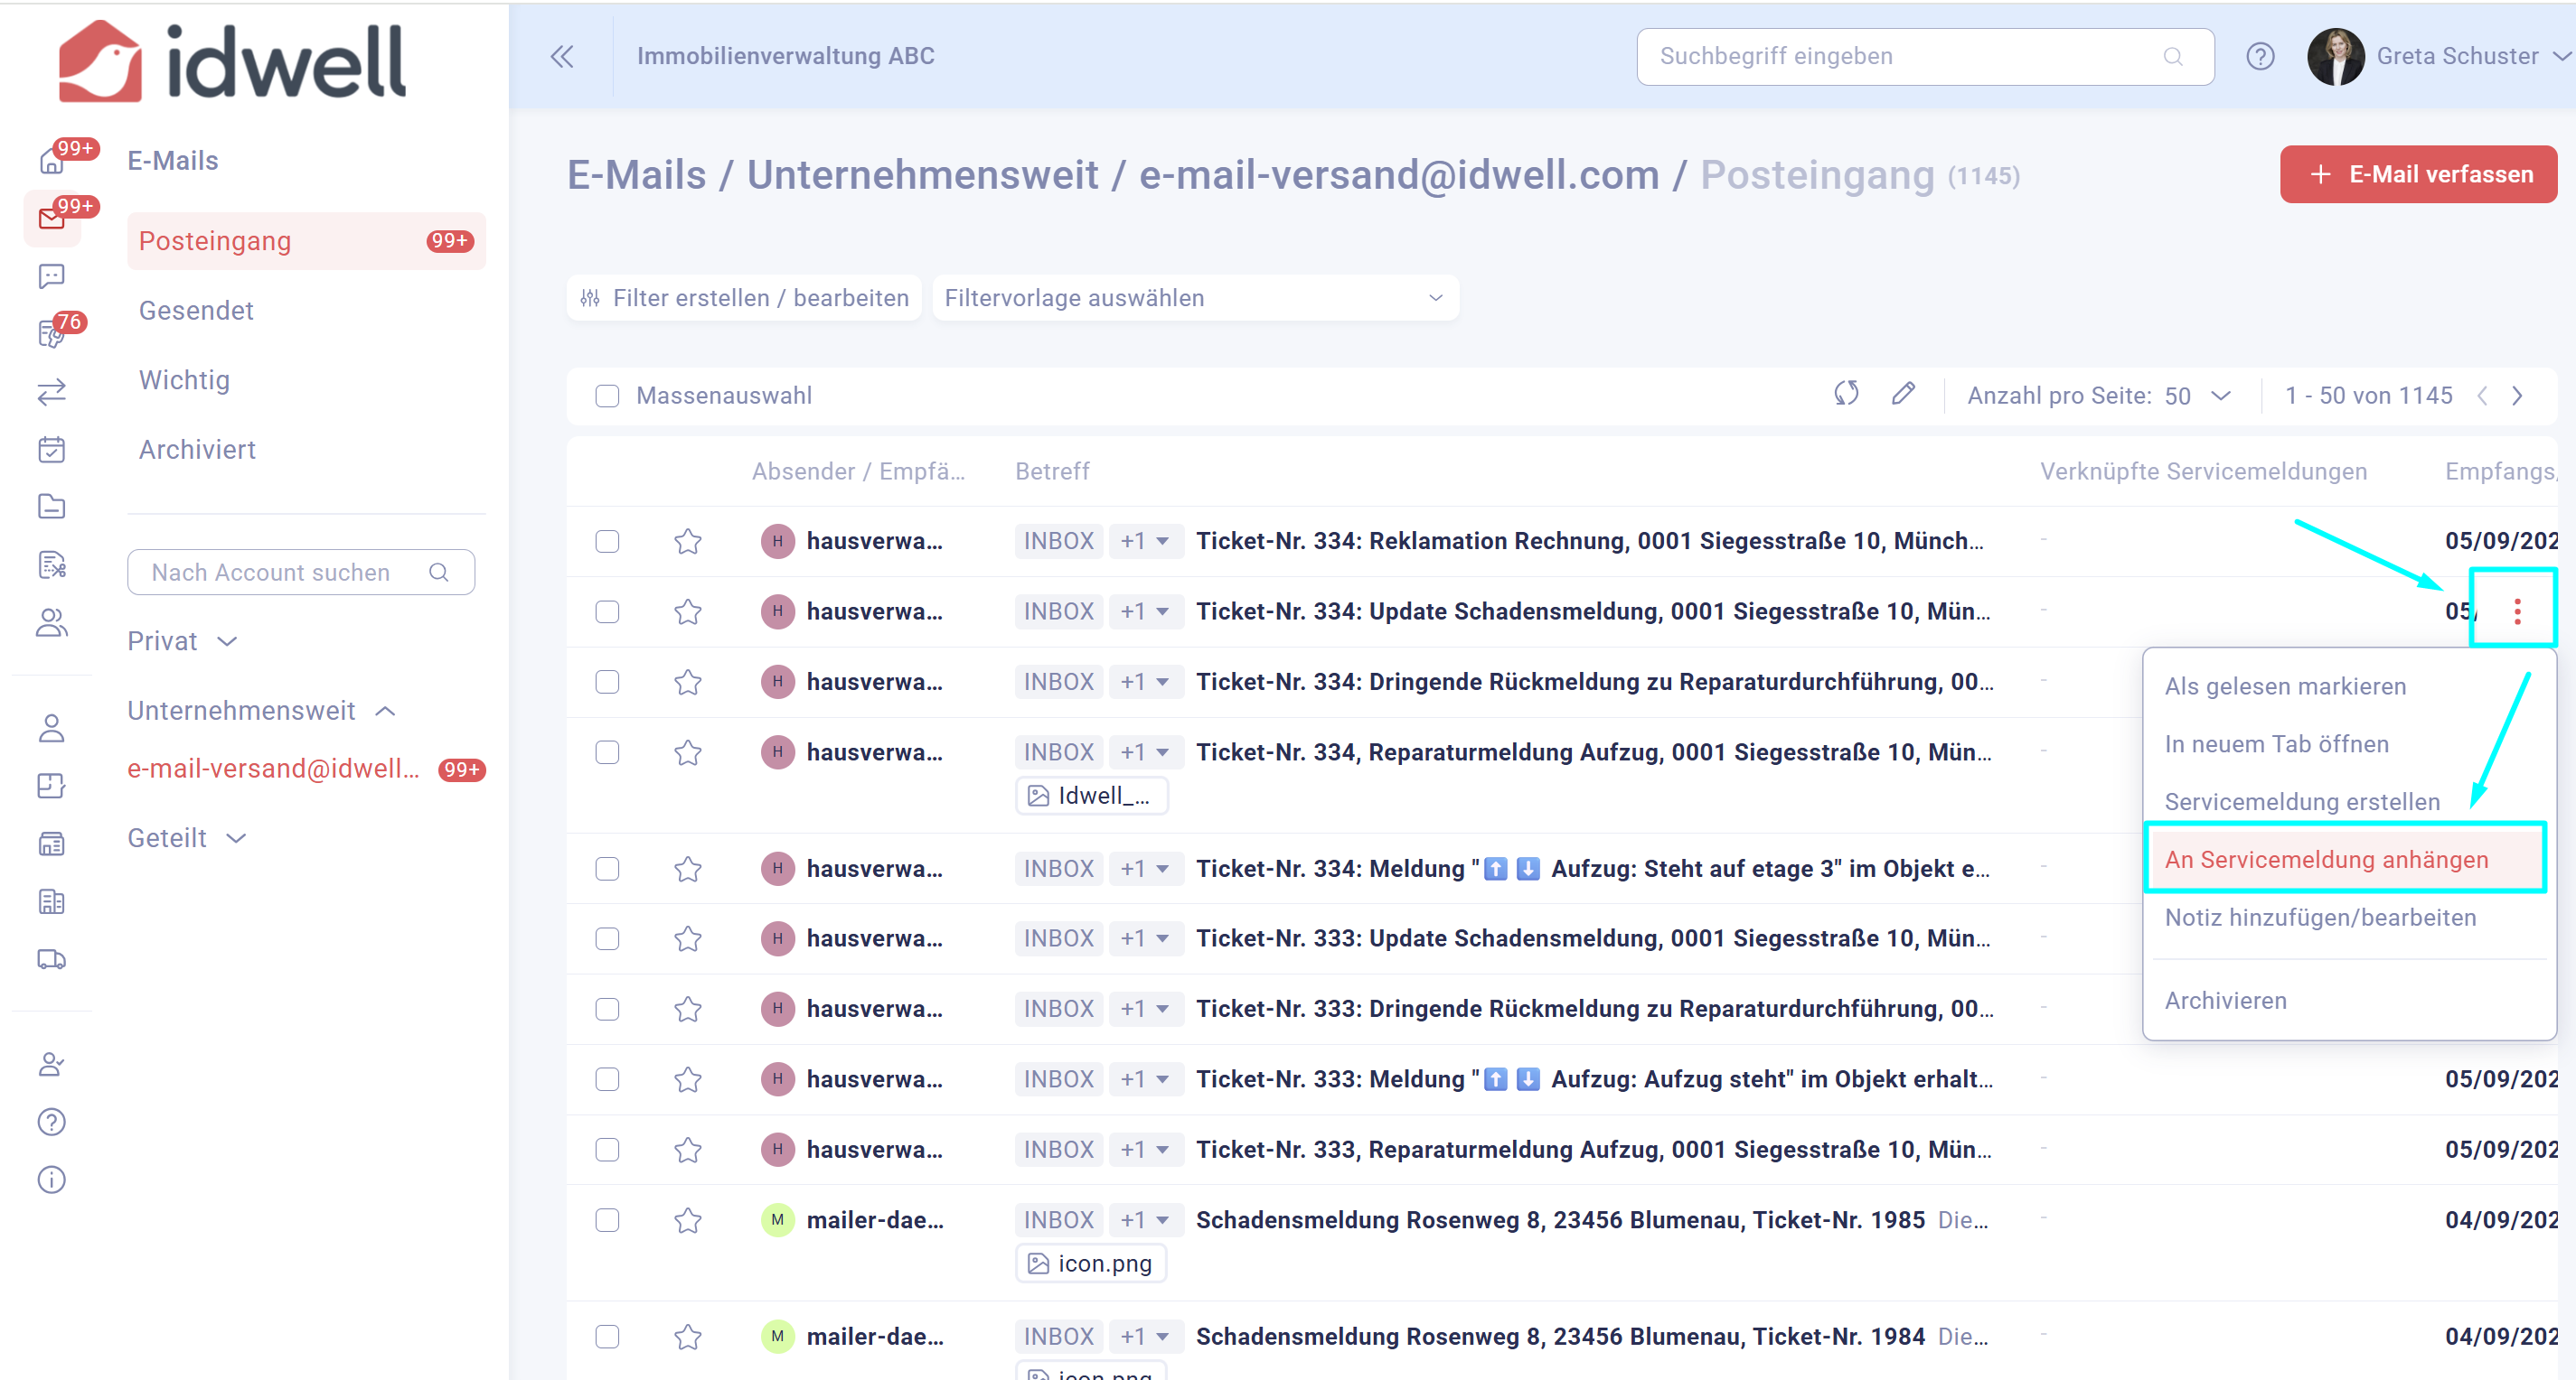Open +1 label dropdown on Ticket 333 Aufzug steht row
Viewport: 2576px width, 1380px height.
coord(1145,1079)
